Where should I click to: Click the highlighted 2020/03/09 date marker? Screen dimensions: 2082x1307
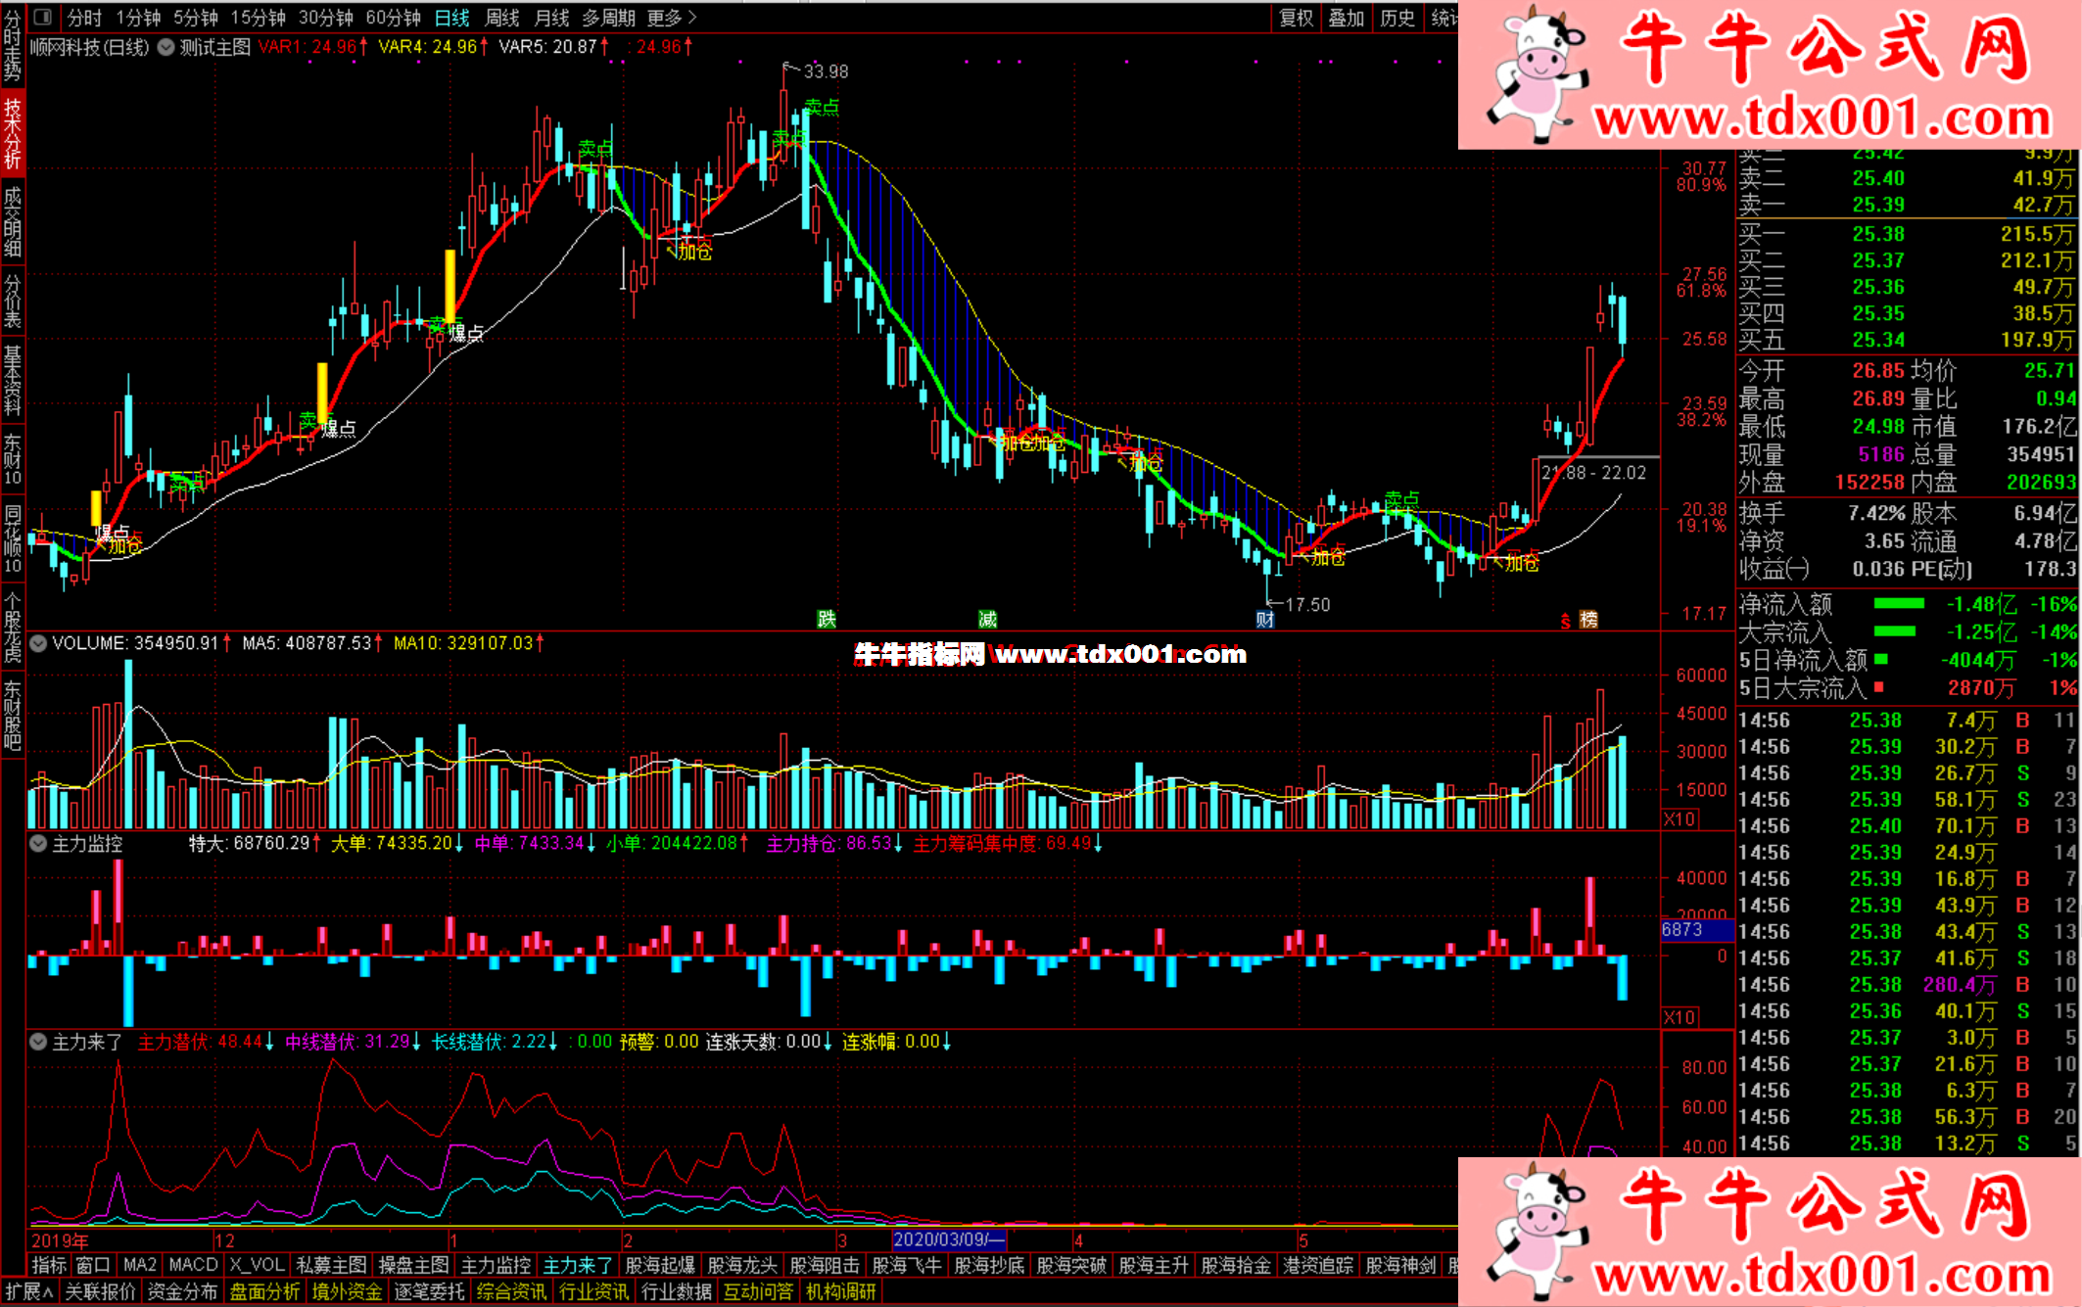[948, 1239]
